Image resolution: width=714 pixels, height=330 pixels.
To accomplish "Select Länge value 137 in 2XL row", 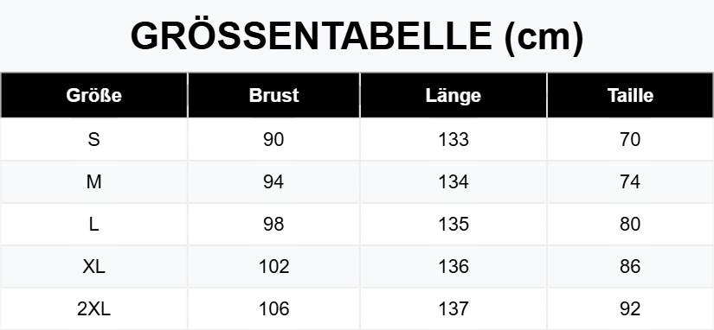I will pyautogui.click(x=453, y=309).
